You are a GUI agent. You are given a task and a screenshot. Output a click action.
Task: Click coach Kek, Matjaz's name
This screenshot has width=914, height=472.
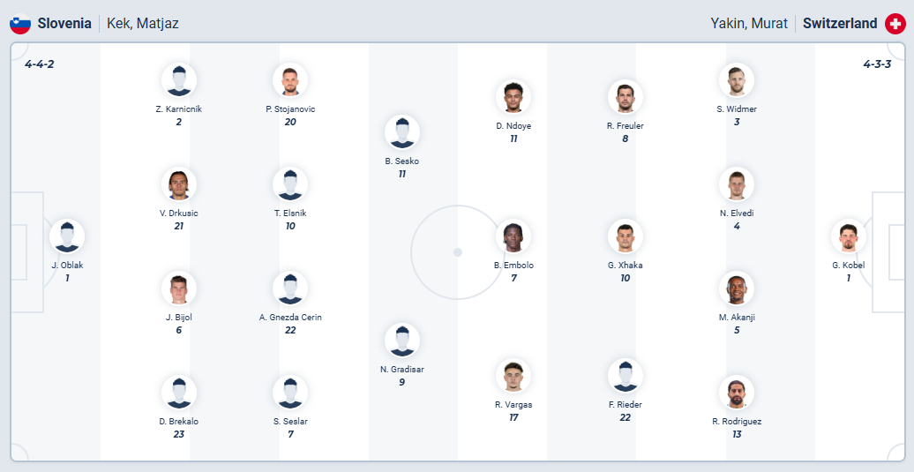143,24
